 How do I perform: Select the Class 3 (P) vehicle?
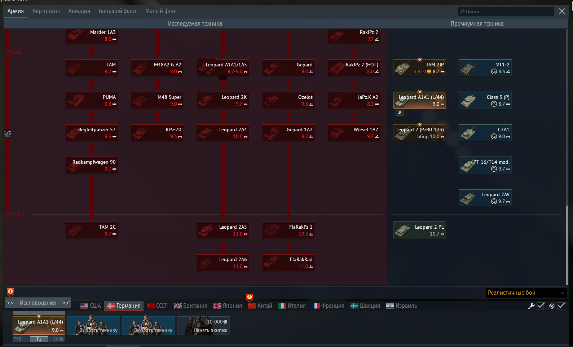[x=485, y=100]
